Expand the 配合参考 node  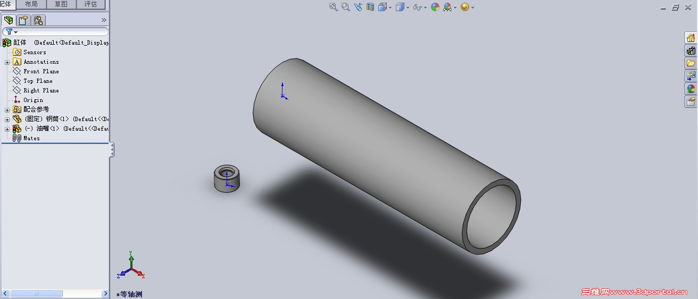pos(7,110)
